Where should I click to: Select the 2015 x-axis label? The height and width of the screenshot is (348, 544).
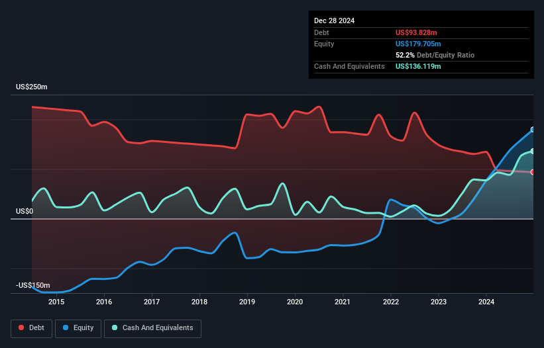coord(56,302)
